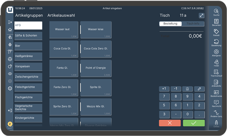Show Artikelinfo from right sidebar
Image resolution: width=227 pixels, height=136 pixels.
click(x=216, y=83)
